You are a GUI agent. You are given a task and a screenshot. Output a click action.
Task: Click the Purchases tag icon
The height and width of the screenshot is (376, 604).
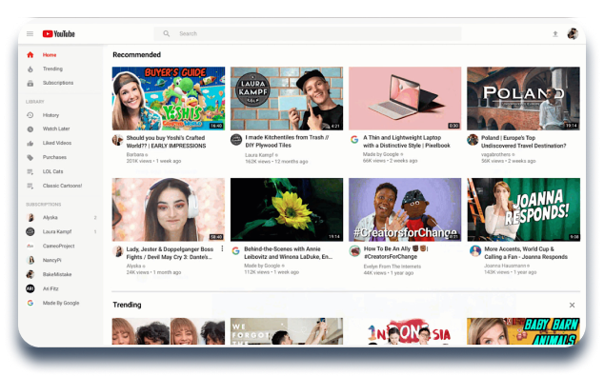pos(30,157)
